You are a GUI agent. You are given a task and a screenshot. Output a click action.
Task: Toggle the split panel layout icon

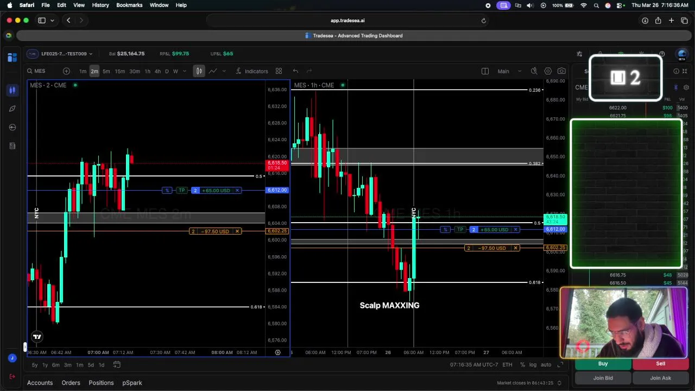[485, 71]
